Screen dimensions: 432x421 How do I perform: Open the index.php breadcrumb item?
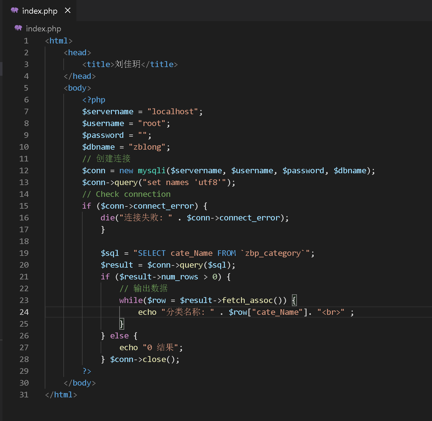click(43, 29)
